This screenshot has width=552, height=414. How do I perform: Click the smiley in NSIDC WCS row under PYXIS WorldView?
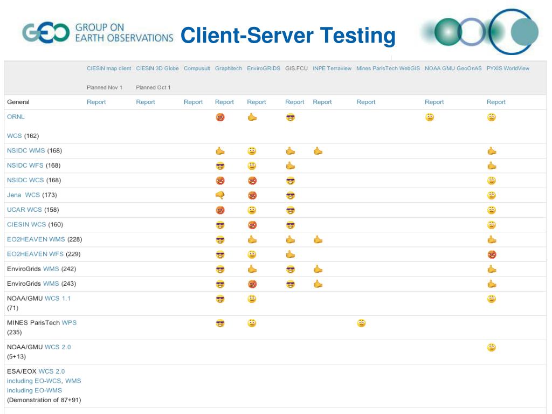click(x=492, y=181)
